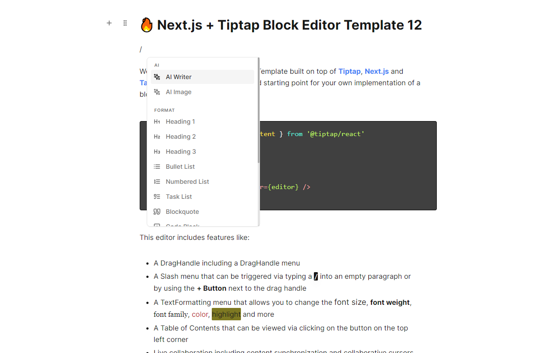Click the green highlight swatch on 'highlight'
542x353 pixels.
(x=226, y=314)
